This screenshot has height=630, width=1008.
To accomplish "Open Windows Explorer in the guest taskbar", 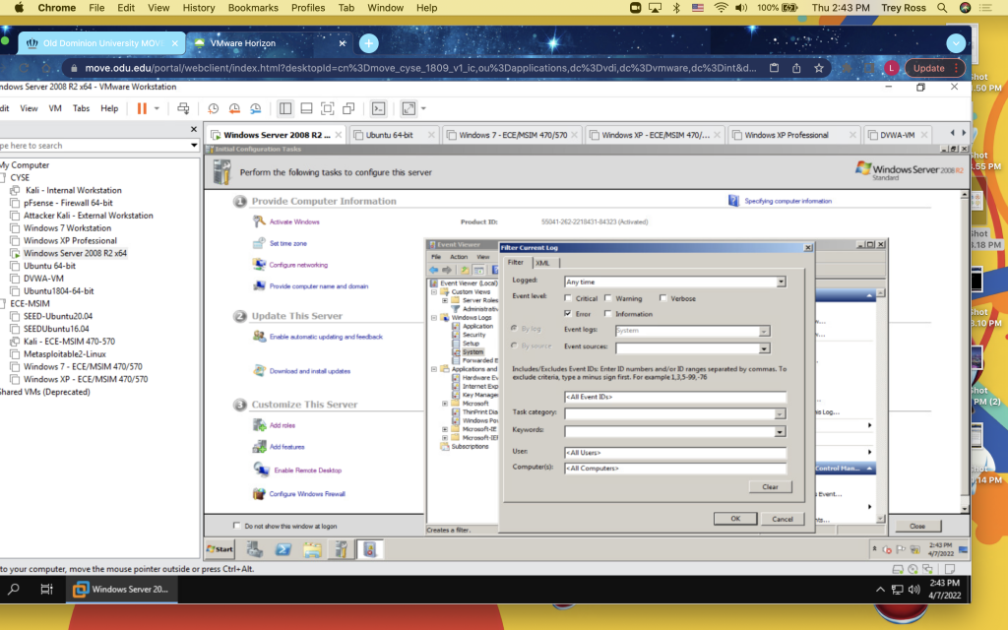I will (312, 549).
